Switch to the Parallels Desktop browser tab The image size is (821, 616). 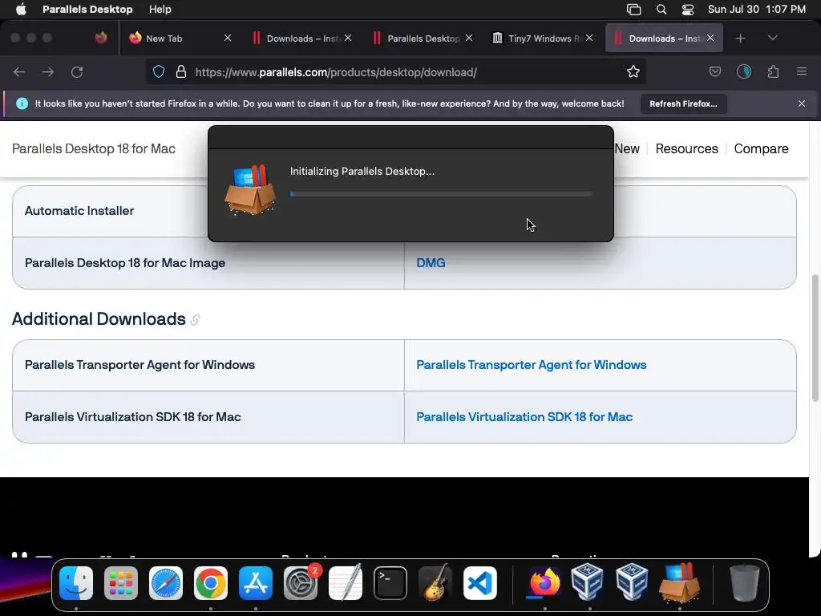[422, 38]
